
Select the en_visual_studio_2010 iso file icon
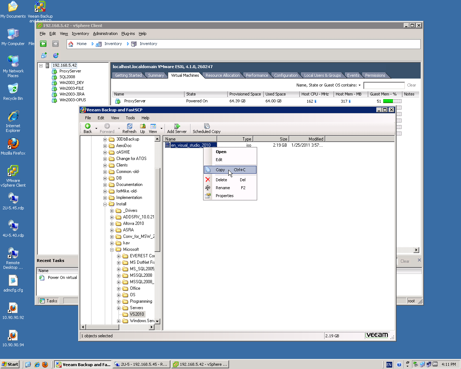(167, 145)
